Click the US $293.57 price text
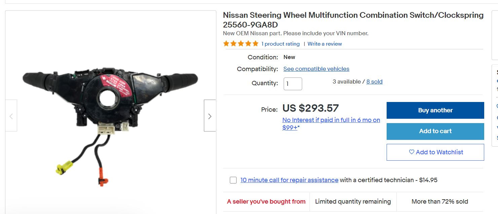This screenshot has width=498, height=214. click(x=310, y=108)
